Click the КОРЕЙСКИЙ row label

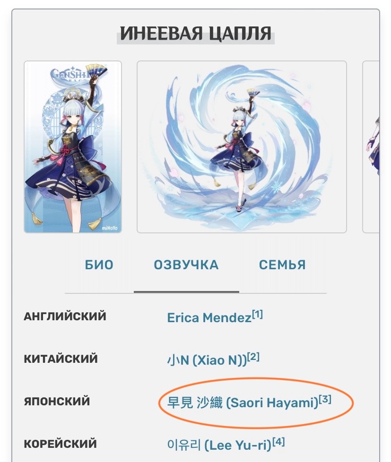coord(60,444)
